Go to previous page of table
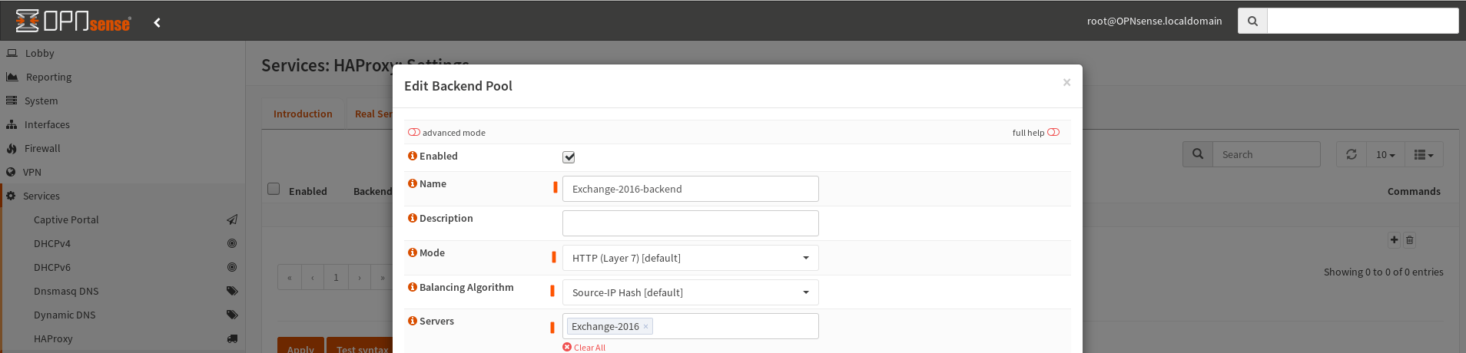Screen dimensions: 1466x353 click(x=313, y=277)
